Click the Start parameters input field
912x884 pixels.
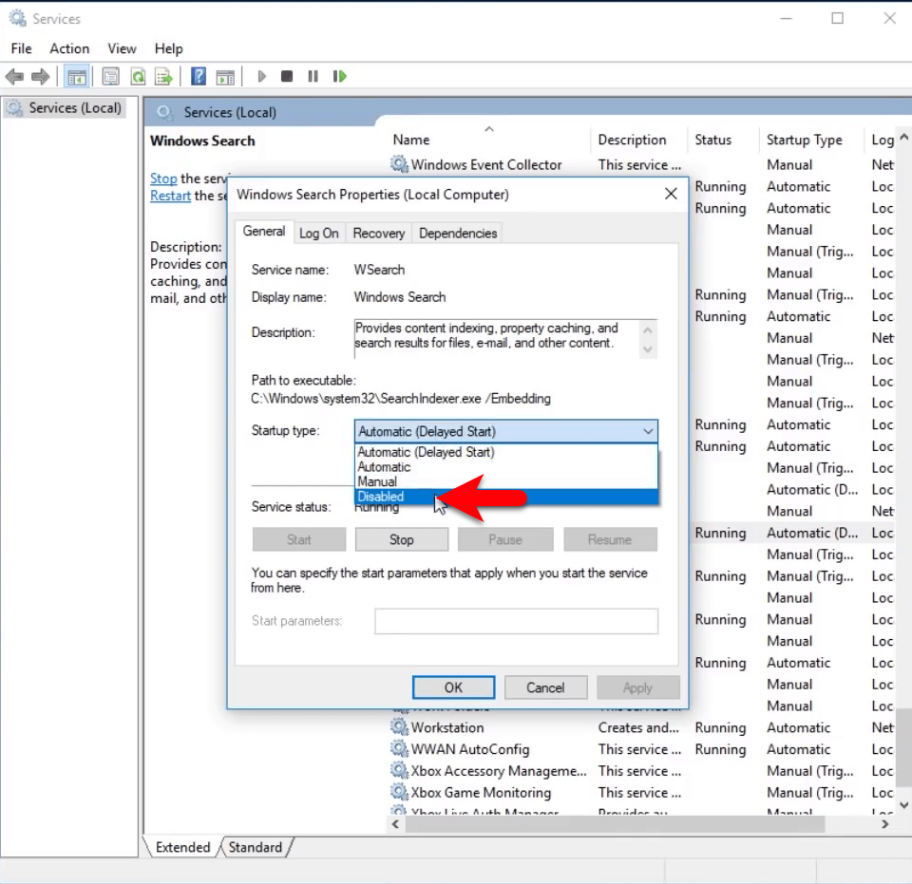point(516,621)
